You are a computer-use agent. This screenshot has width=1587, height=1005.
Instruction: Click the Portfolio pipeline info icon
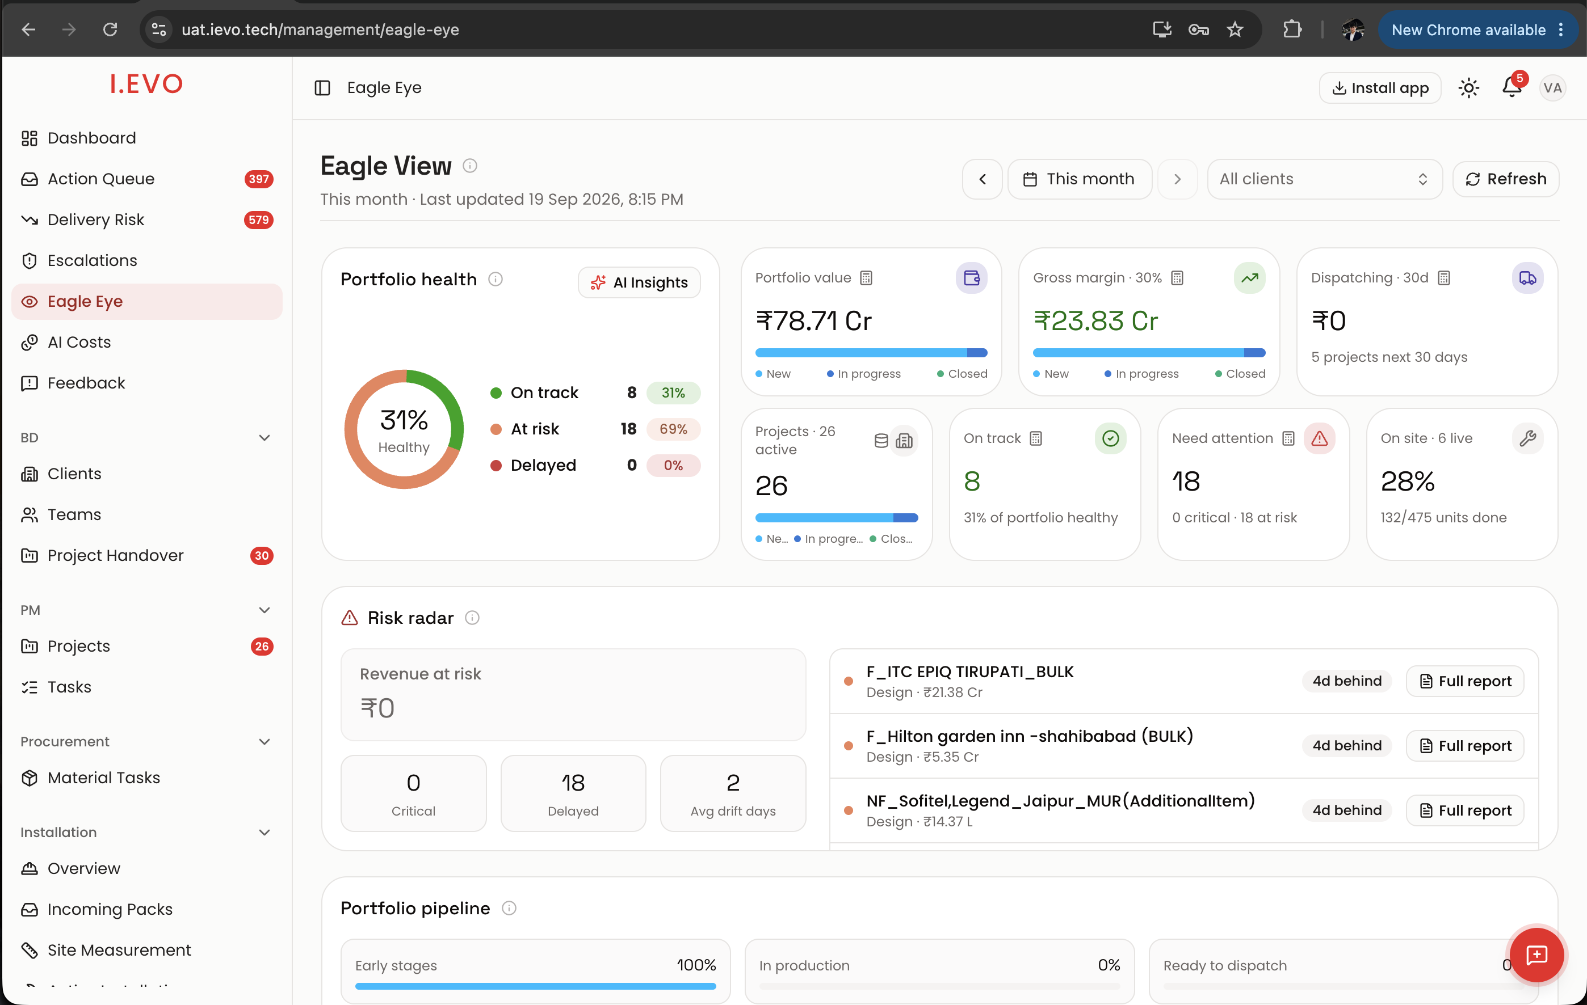(x=509, y=908)
